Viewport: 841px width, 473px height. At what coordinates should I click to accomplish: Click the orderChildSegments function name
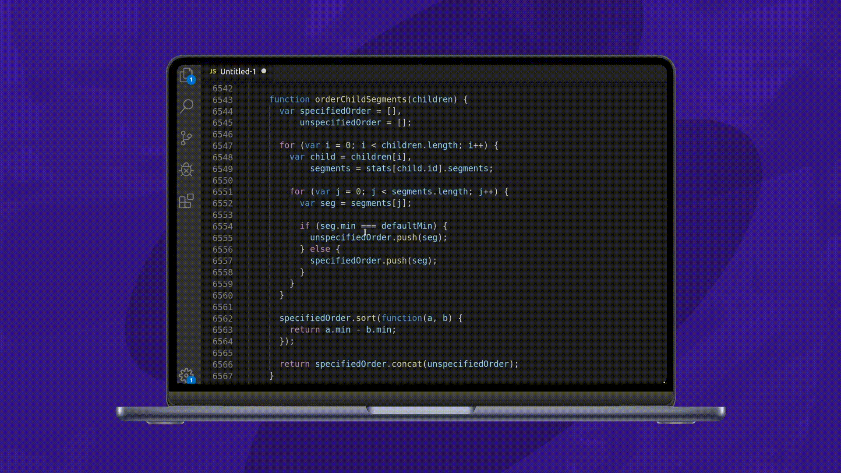(361, 99)
